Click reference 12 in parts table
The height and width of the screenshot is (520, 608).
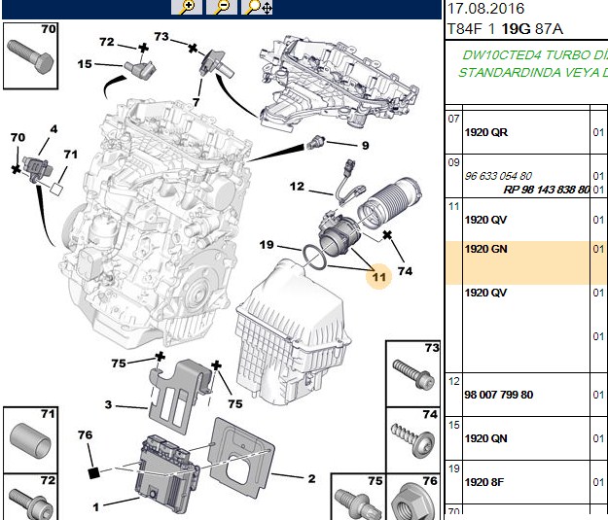[x=453, y=382]
